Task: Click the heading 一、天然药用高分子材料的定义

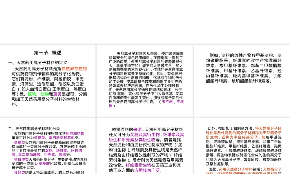Action: click(x=38, y=63)
